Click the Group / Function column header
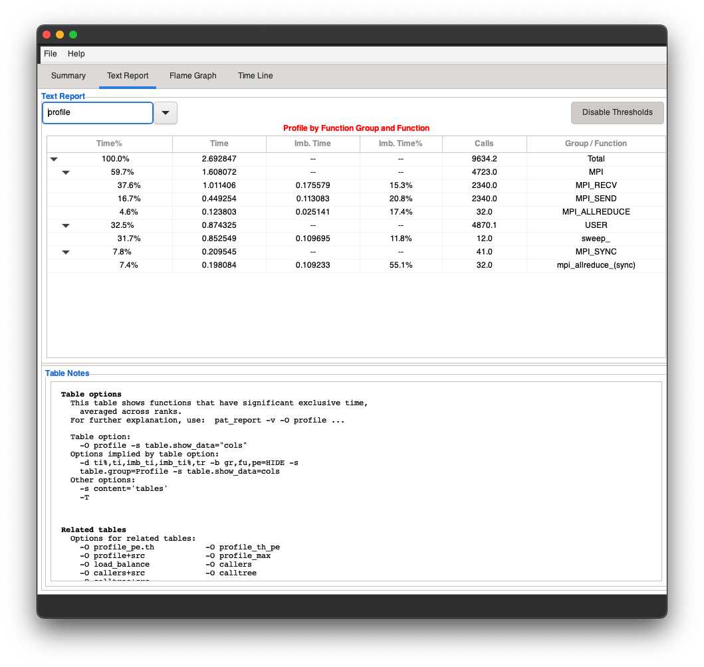704x667 pixels. point(596,143)
